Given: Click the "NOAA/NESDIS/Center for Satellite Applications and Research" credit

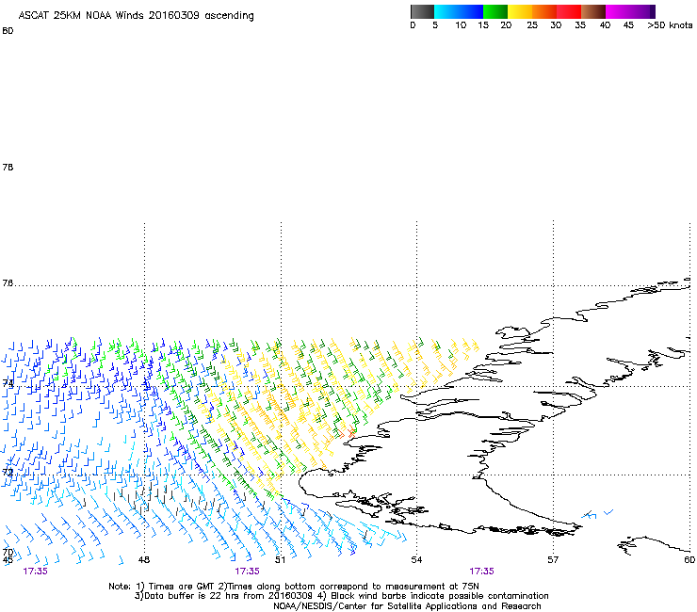Looking at the screenshot, I should tap(407, 606).
